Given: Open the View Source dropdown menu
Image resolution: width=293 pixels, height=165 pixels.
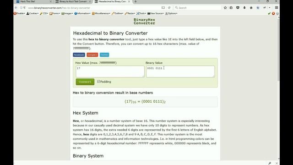Looking at the screenshot, I should pyautogui.click(x=156, y=13).
